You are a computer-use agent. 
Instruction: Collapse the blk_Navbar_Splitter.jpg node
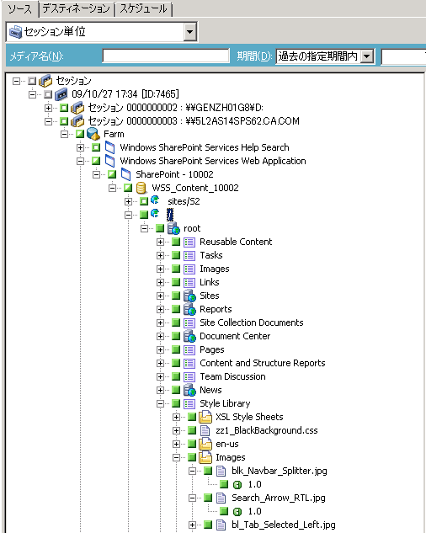[x=192, y=472]
